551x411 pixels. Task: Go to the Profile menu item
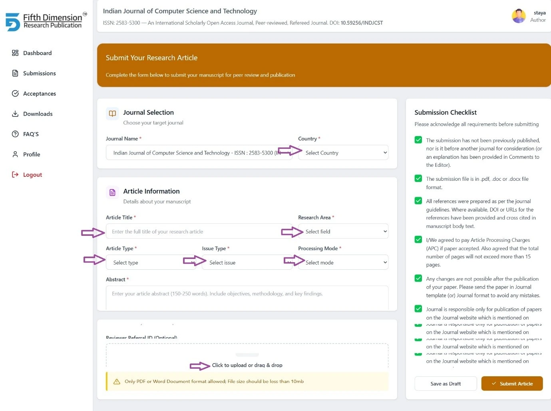point(32,154)
